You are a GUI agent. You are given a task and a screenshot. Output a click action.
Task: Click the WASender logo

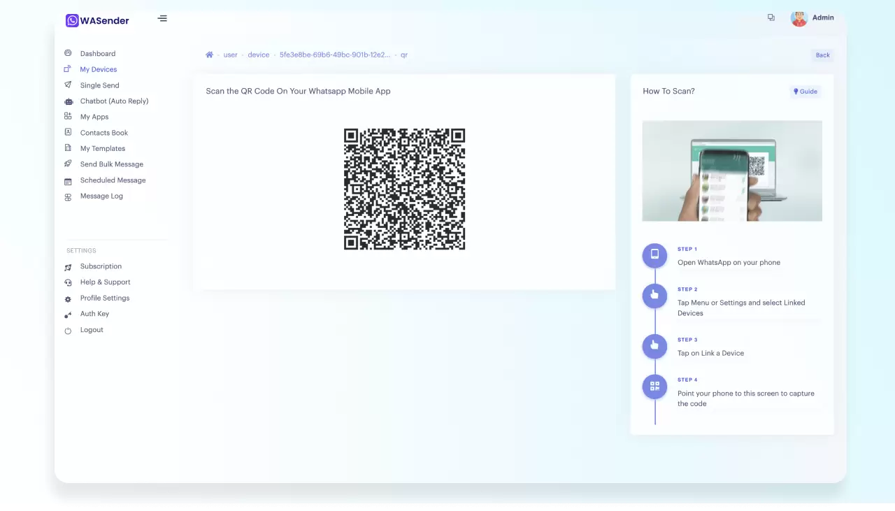(x=97, y=20)
